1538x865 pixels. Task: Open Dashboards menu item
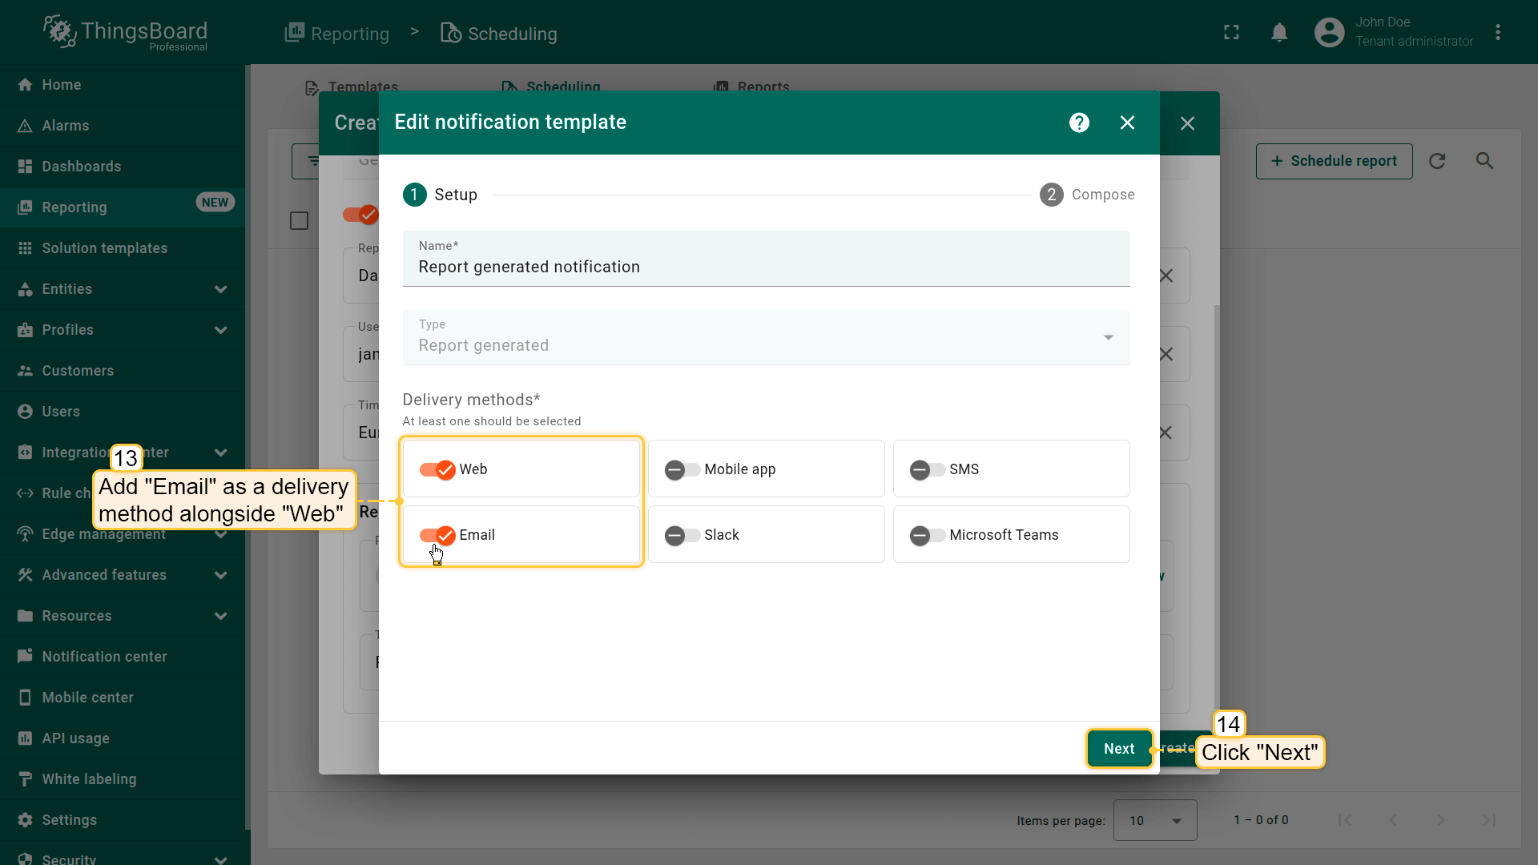81,167
